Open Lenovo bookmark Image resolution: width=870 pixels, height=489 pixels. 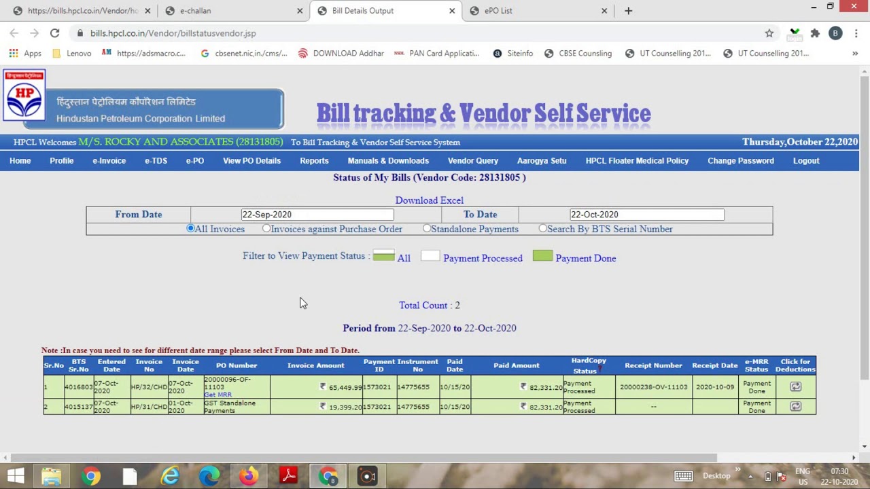tap(71, 53)
